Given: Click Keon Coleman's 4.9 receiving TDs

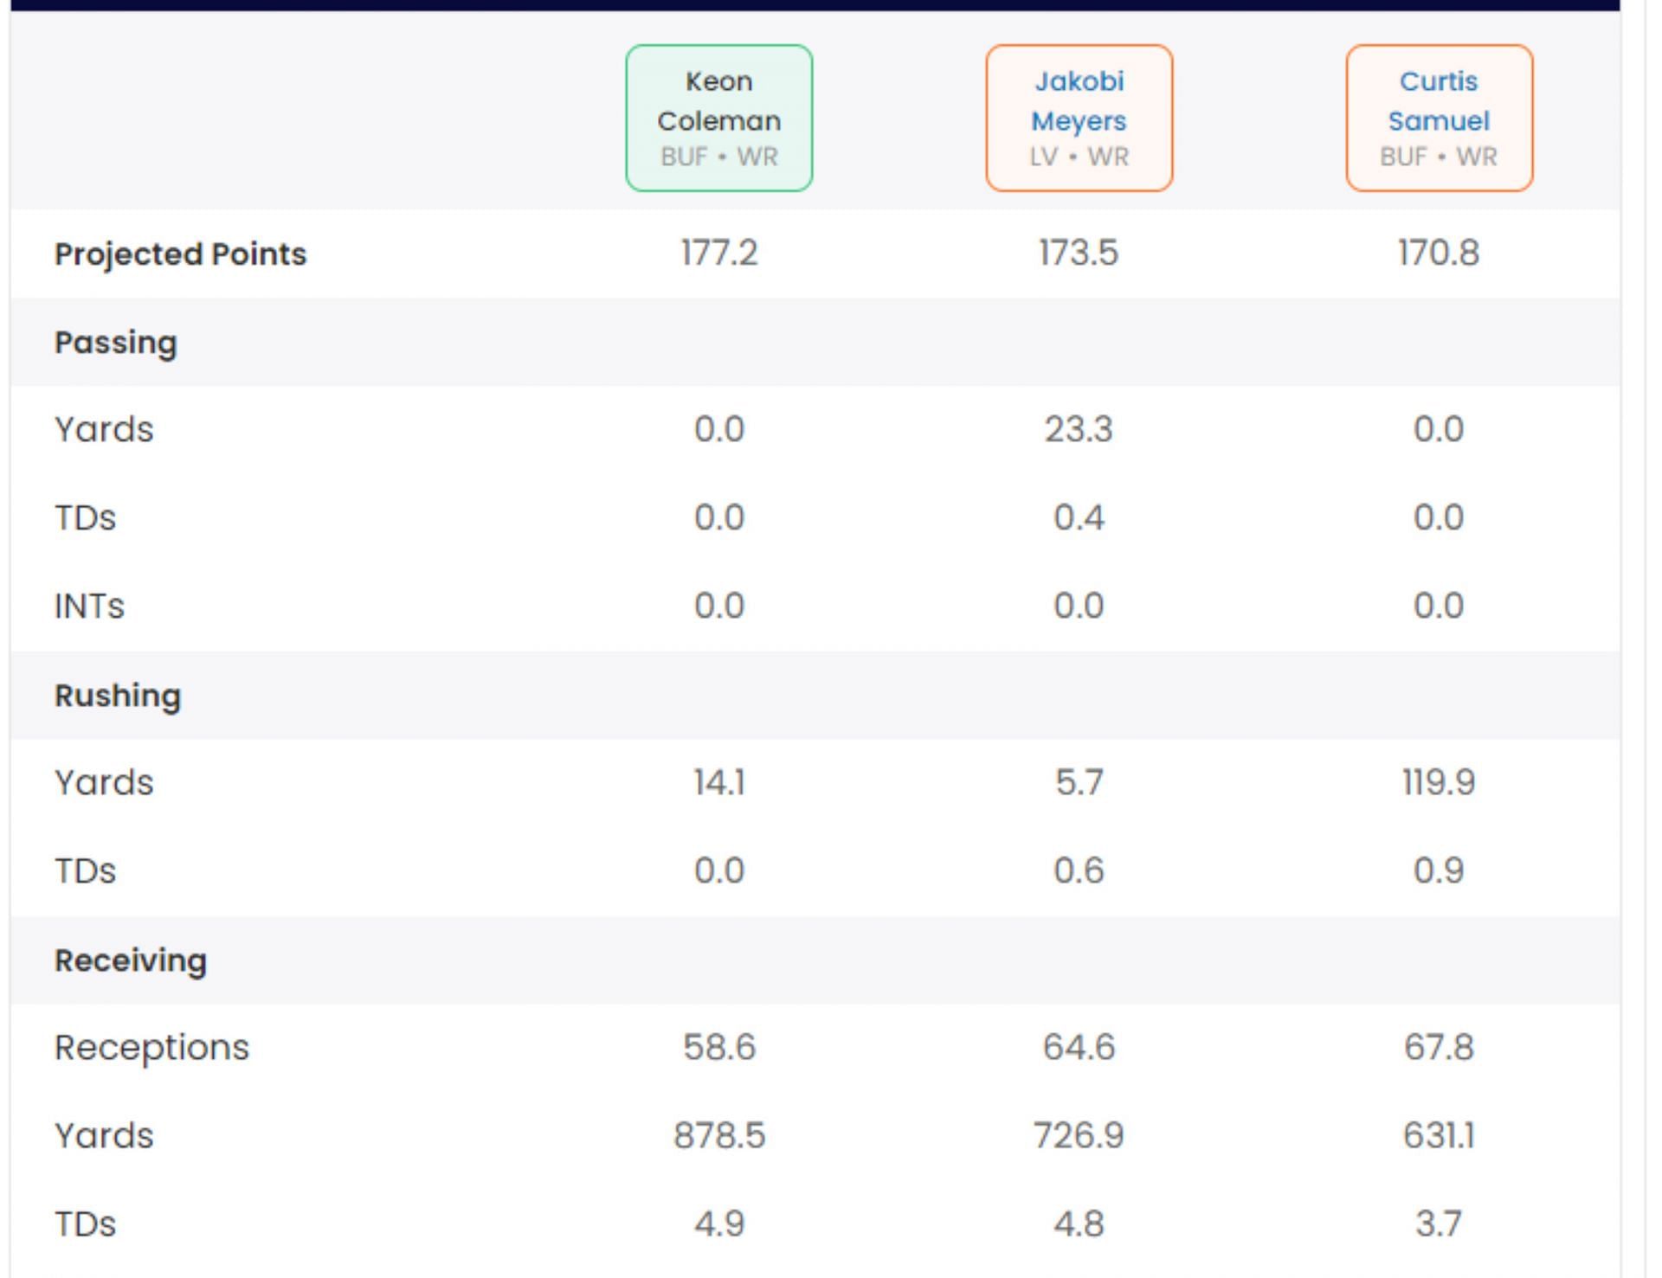Looking at the screenshot, I should tap(718, 1223).
